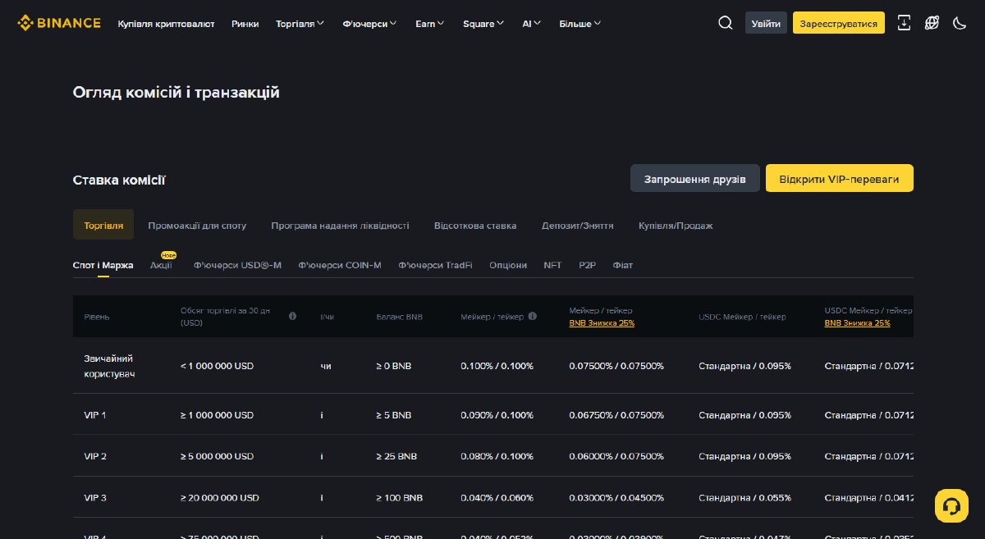The image size is (985, 539).
Task: Switch to Купівля/Продаж tab
Action: tap(676, 225)
